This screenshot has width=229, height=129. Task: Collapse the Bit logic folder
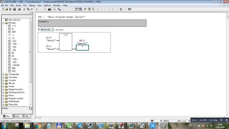pyautogui.click(x=3, y=23)
